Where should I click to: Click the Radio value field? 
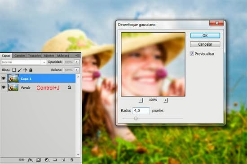point(141,111)
